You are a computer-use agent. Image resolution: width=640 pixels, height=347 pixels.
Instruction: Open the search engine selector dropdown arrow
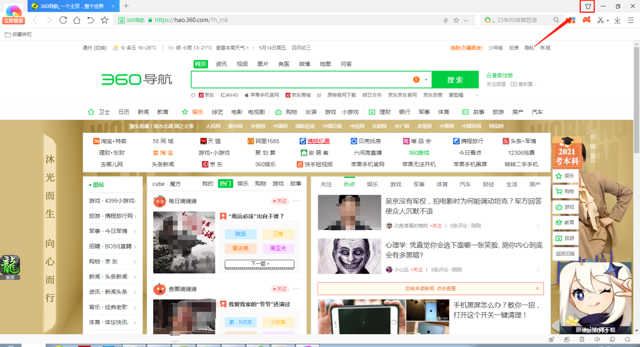tap(426, 80)
